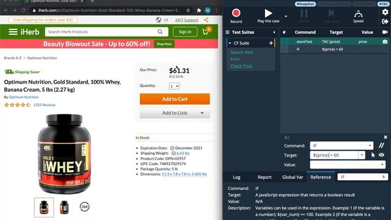The image size is (391, 220).
Task: Open the play options dropdown arrow
Action: tap(286, 16)
